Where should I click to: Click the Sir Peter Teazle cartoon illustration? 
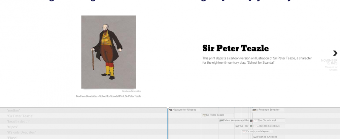pyautogui.click(x=109, y=52)
